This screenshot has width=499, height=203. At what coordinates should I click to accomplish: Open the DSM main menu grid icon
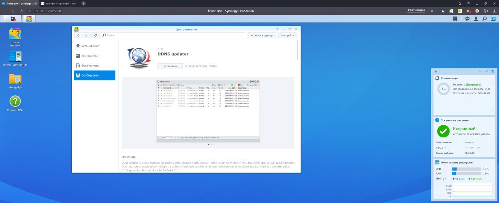pos(13,19)
